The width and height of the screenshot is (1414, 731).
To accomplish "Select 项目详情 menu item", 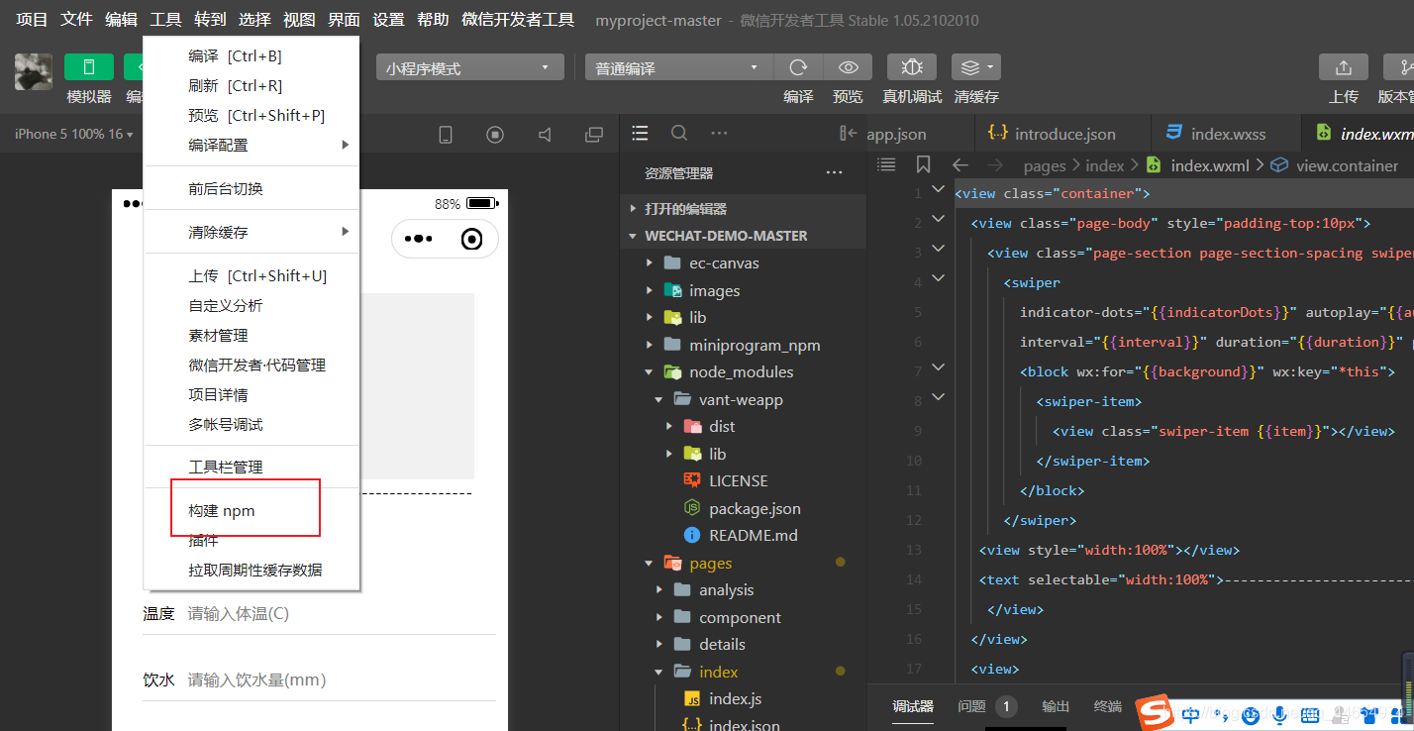I will tap(252, 395).
